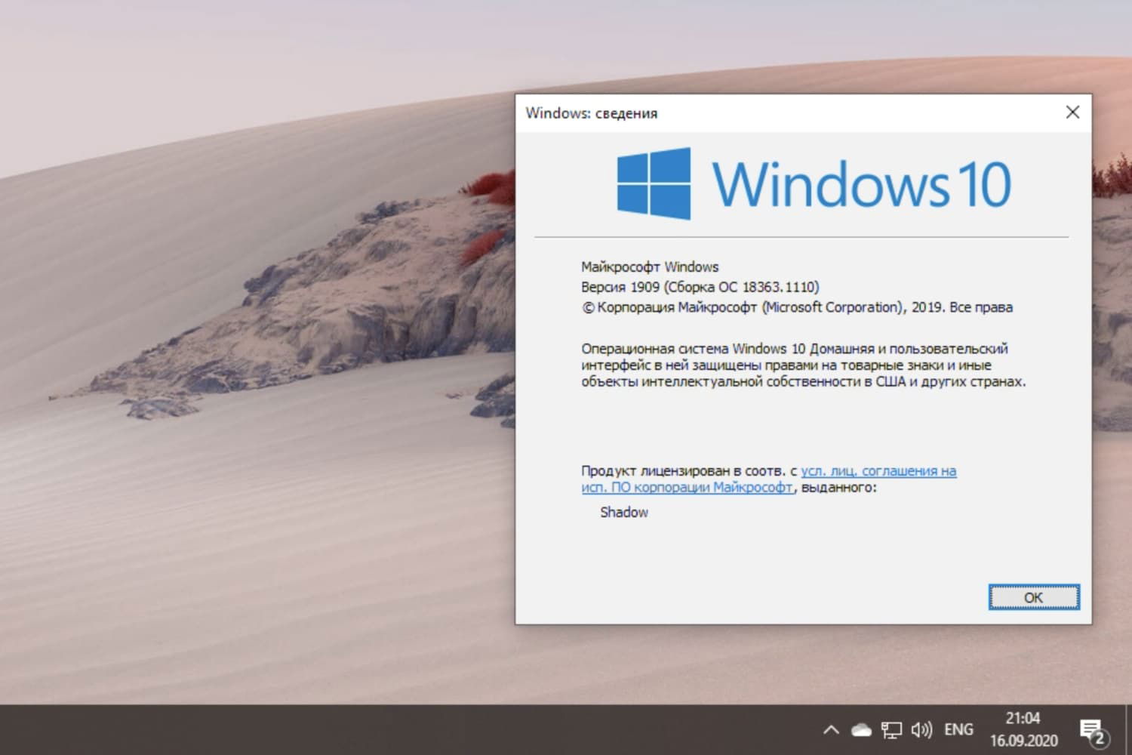Switch keyboard layout via ENG indicator

[x=958, y=729]
